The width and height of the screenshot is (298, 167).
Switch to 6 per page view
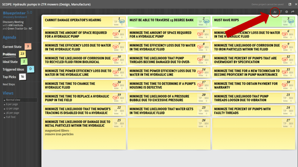click(x=12, y=104)
